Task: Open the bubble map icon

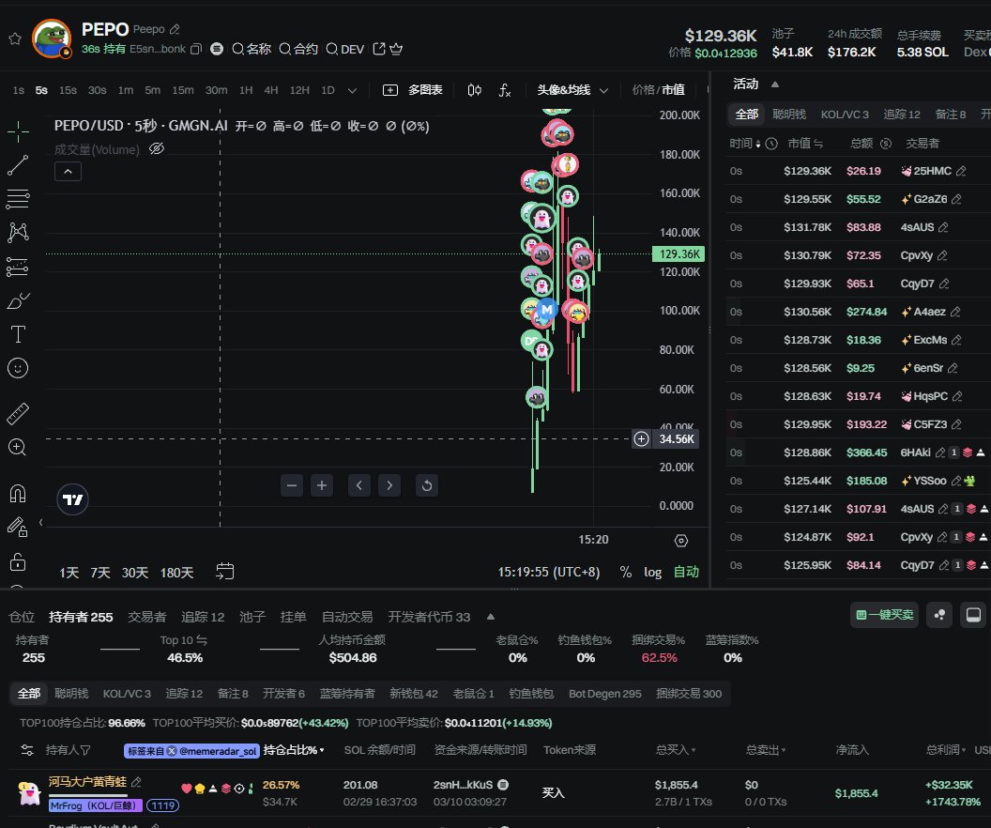Action: pos(939,615)
